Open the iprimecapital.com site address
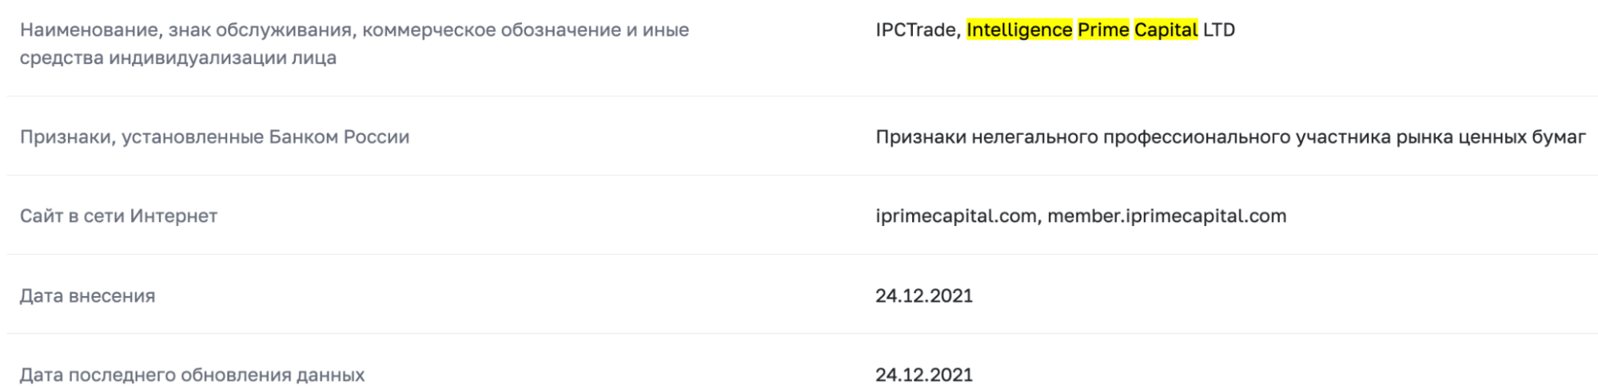The height and width of the screenshot is (388, 1598). [955, 216]
